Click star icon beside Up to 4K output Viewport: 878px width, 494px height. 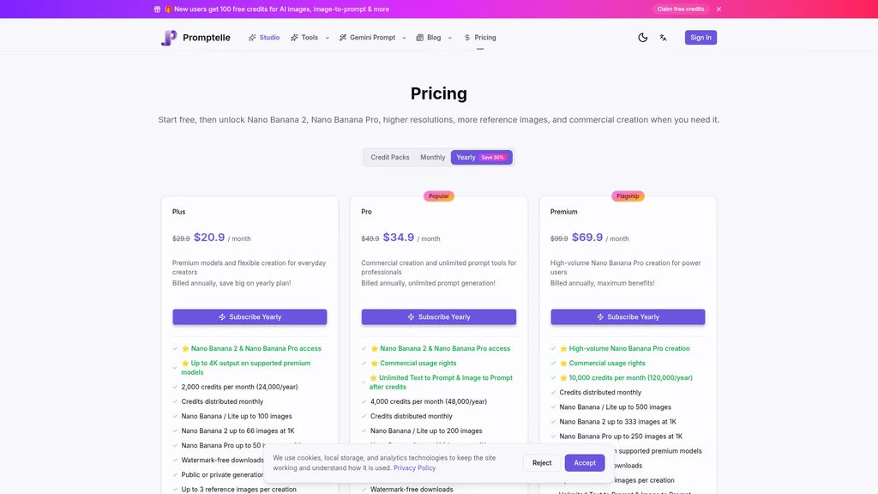[x=185, y=363]
